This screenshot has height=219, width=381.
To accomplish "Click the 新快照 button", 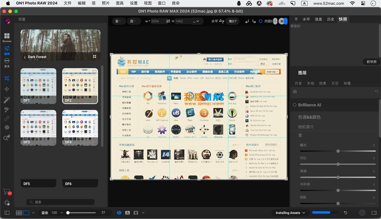I will click(x=371, y=62).
